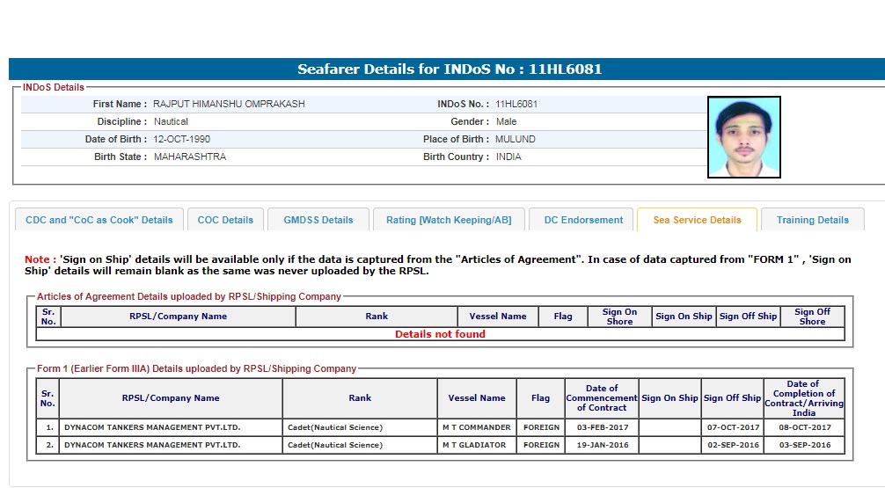The width and height of the screenshot is (885, 488).
Task: Click the M T GLADIATOR vessel cell
Action: click(474, 445)
